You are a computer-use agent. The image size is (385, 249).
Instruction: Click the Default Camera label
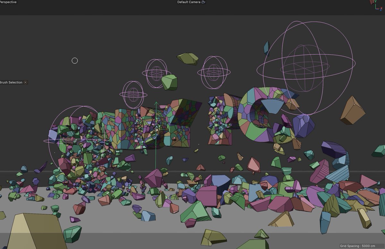[189, 2]
